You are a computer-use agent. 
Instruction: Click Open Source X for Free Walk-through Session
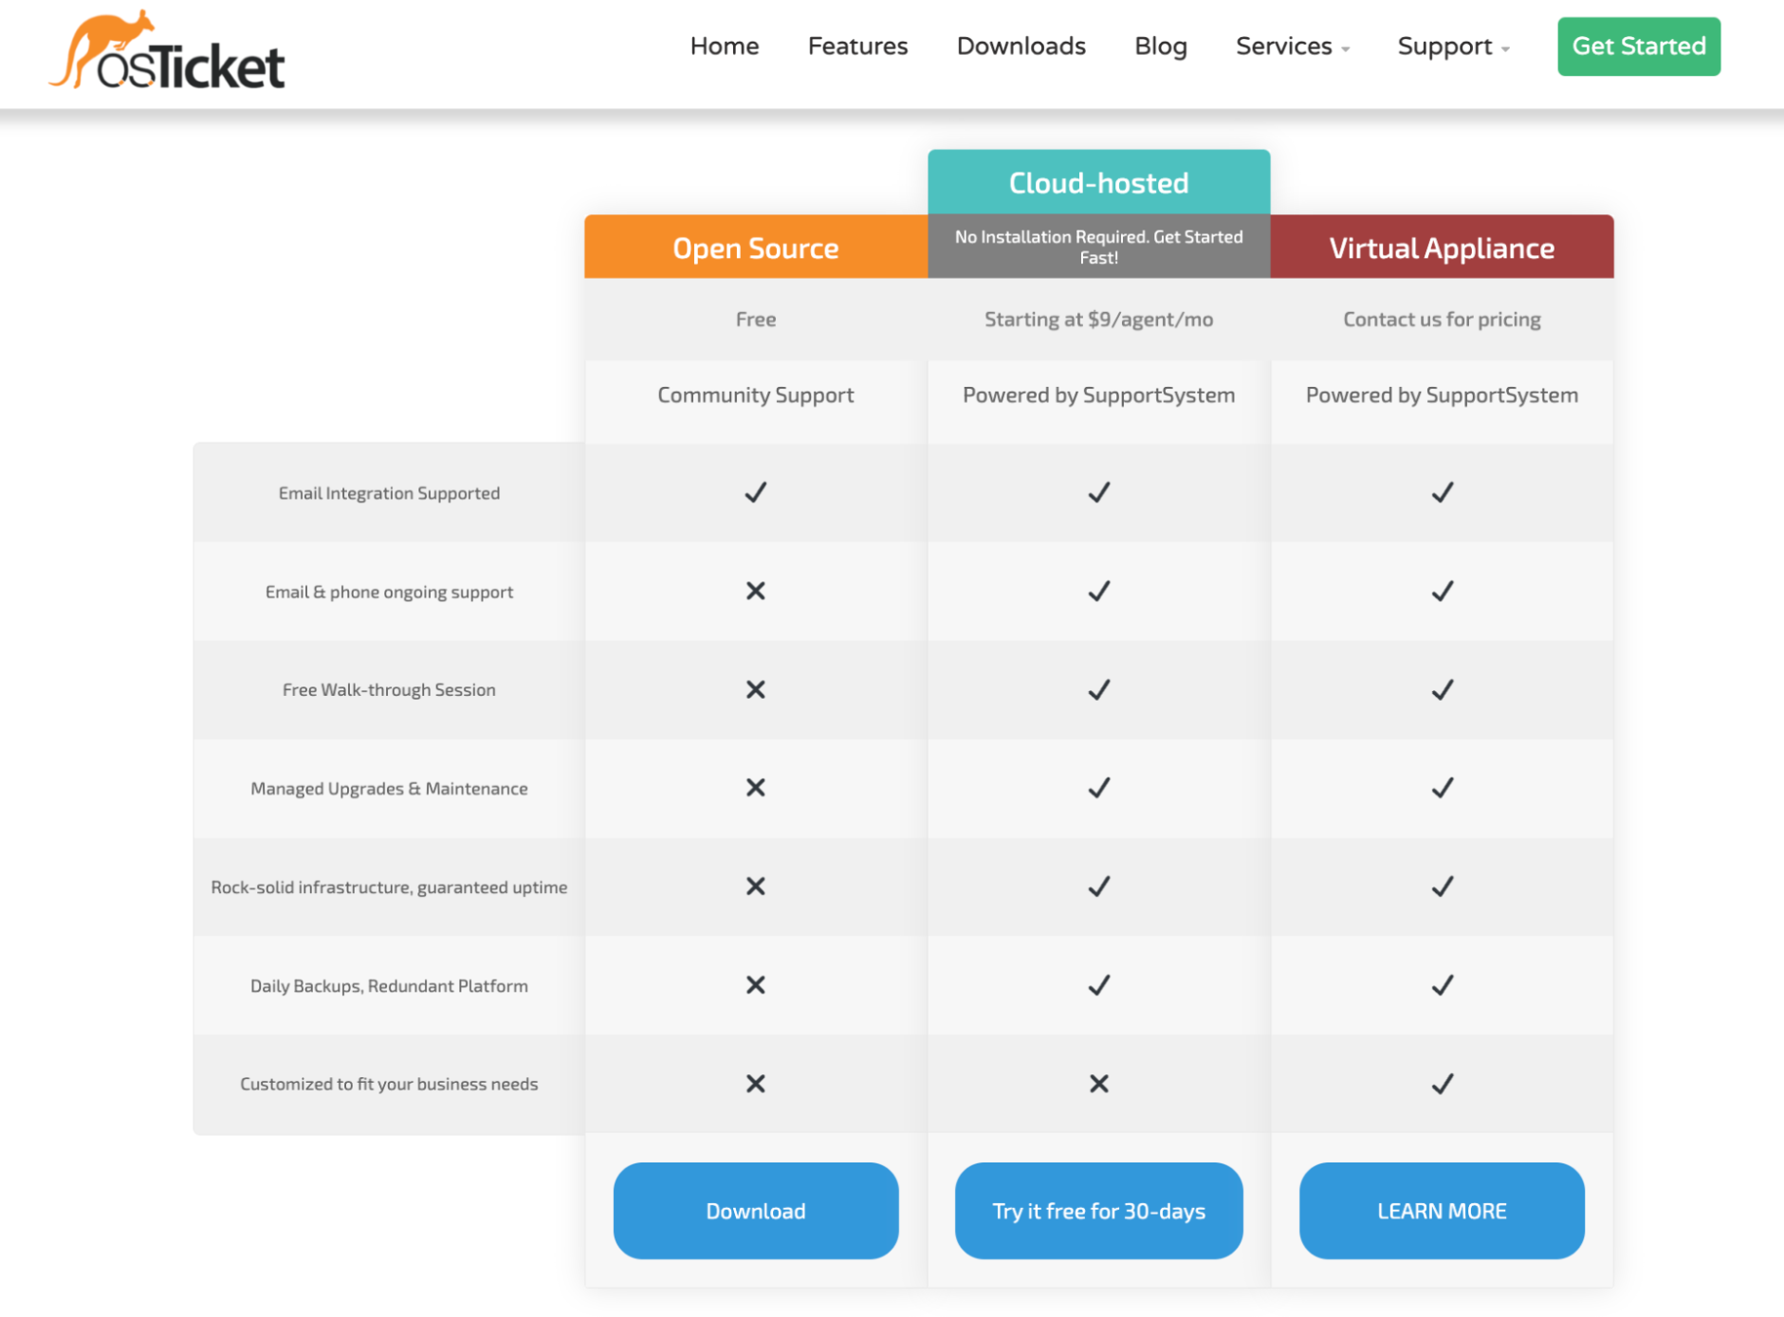click(x=756, y=689)
